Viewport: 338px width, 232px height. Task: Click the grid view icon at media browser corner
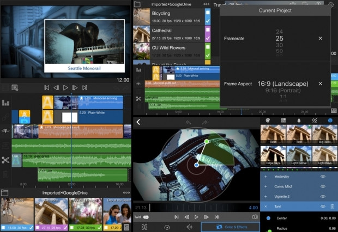126,227
